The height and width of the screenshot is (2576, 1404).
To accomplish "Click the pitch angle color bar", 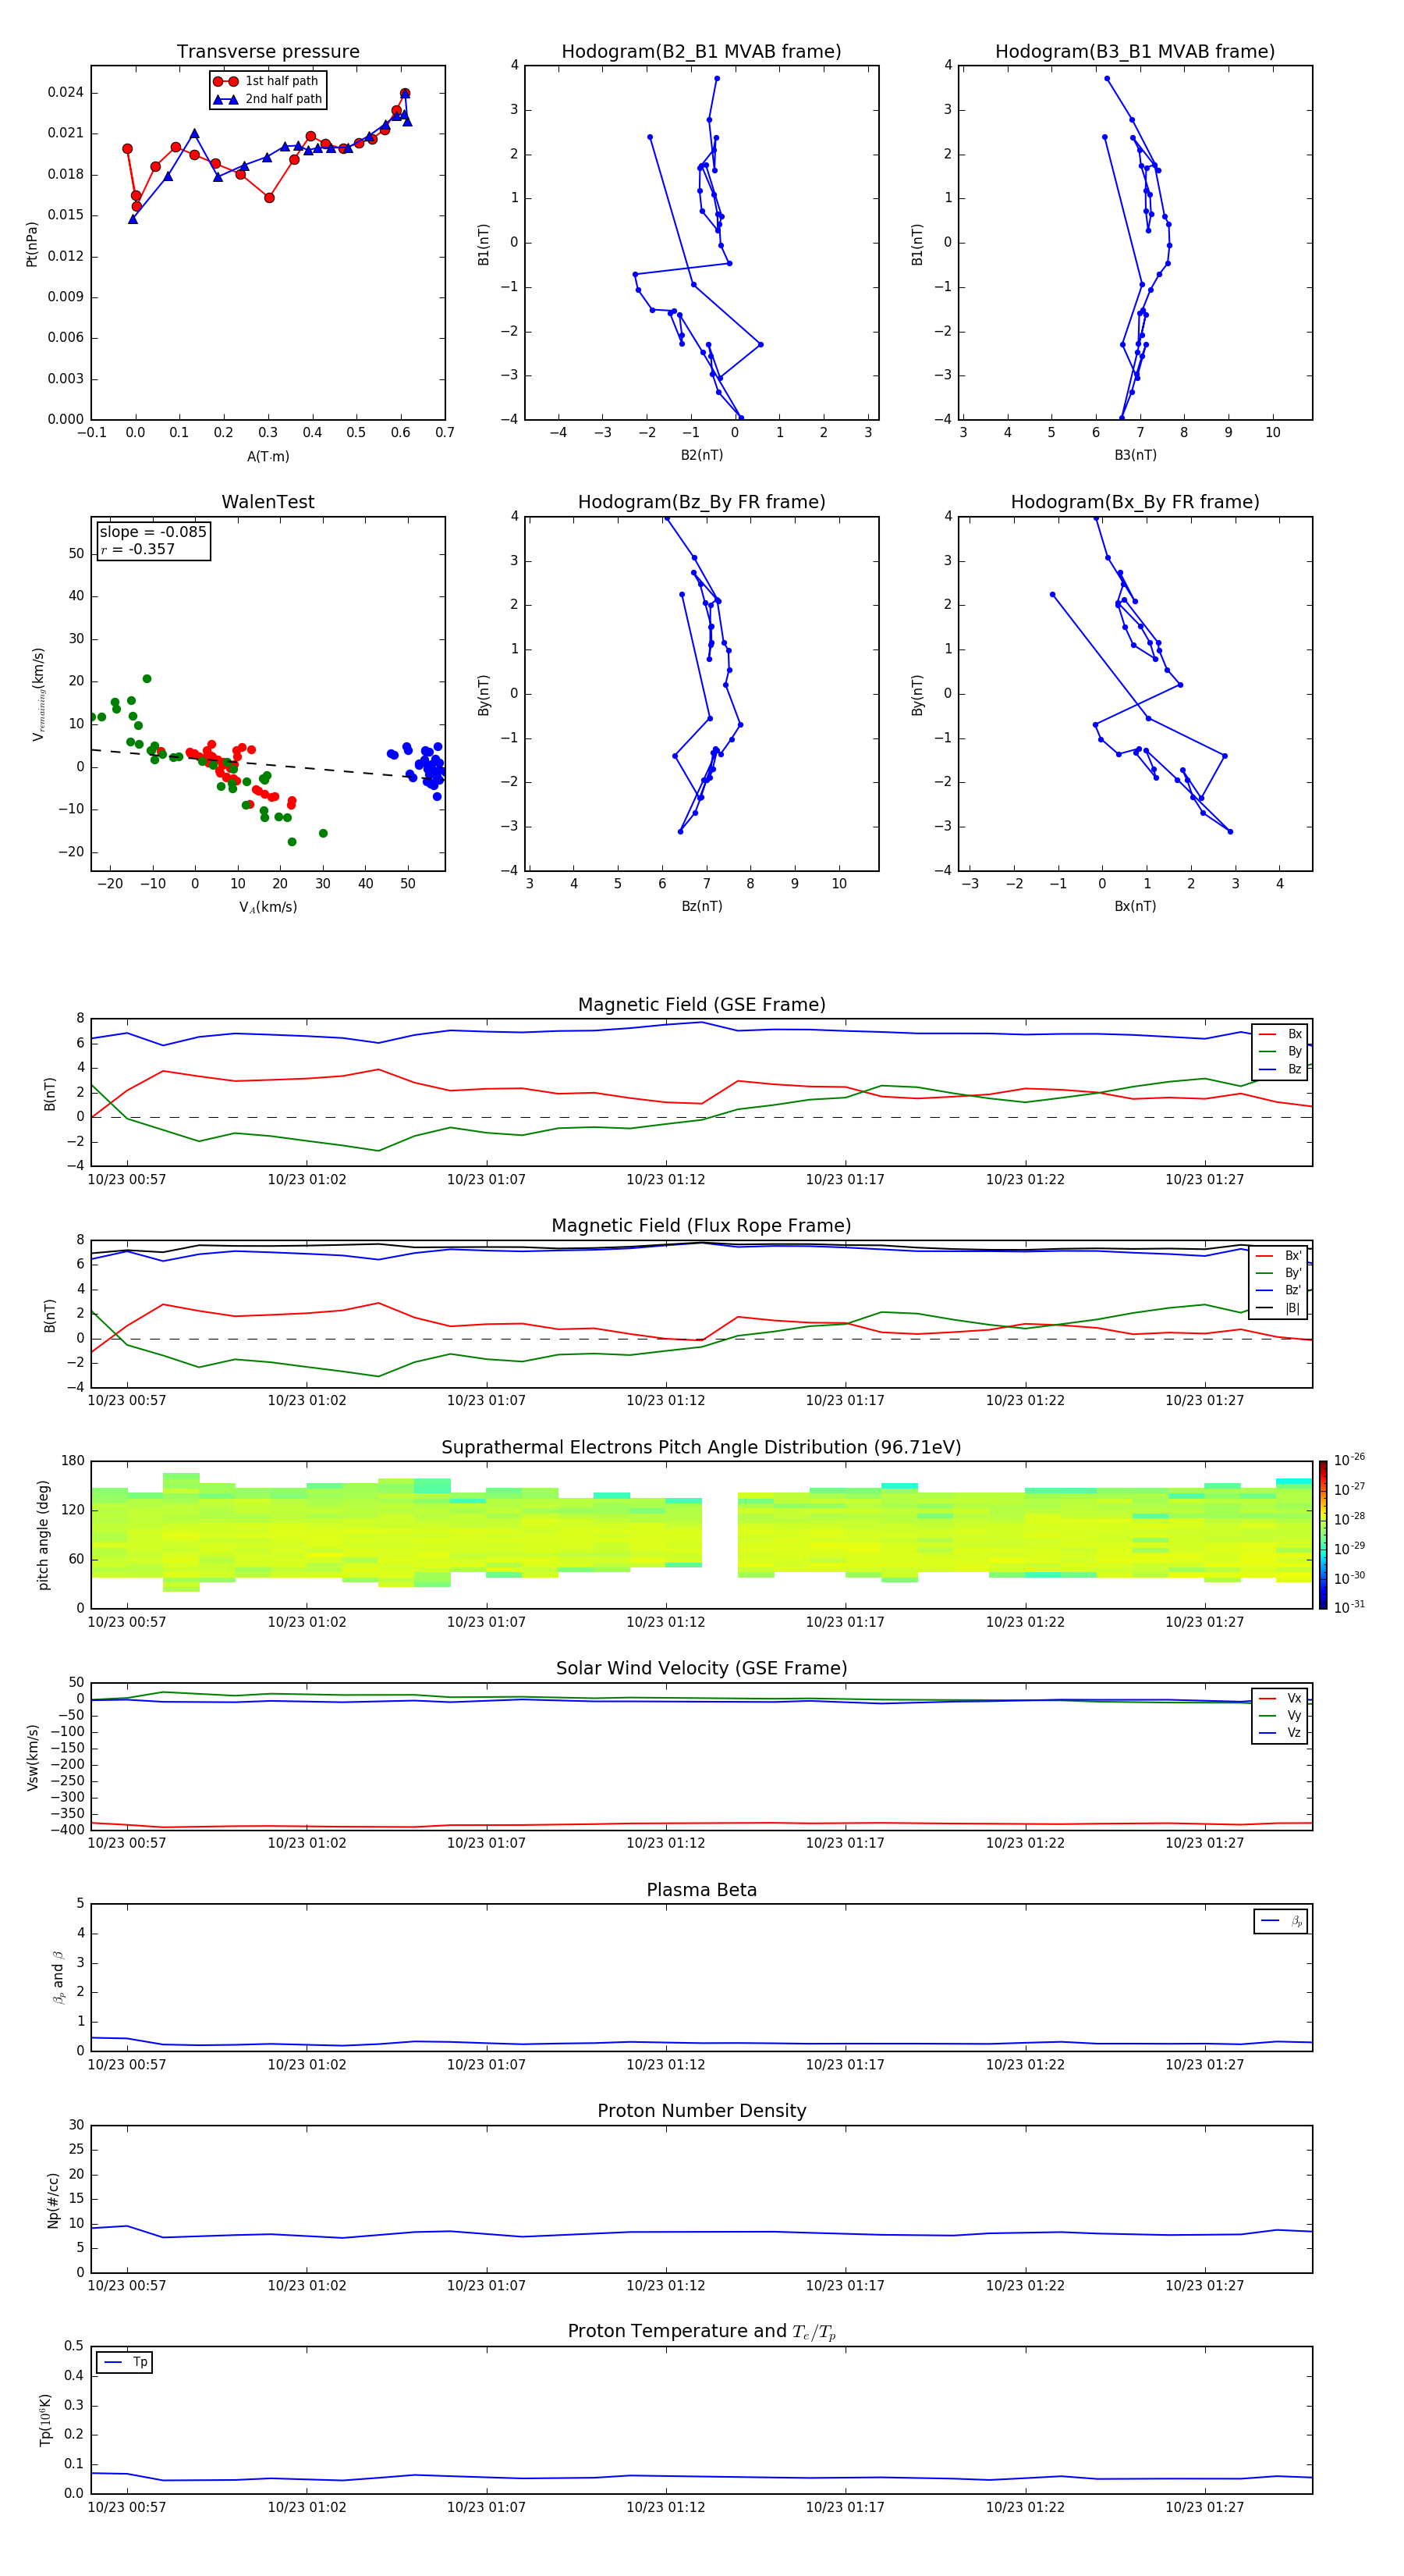I will click(x=1323, y=1535).
